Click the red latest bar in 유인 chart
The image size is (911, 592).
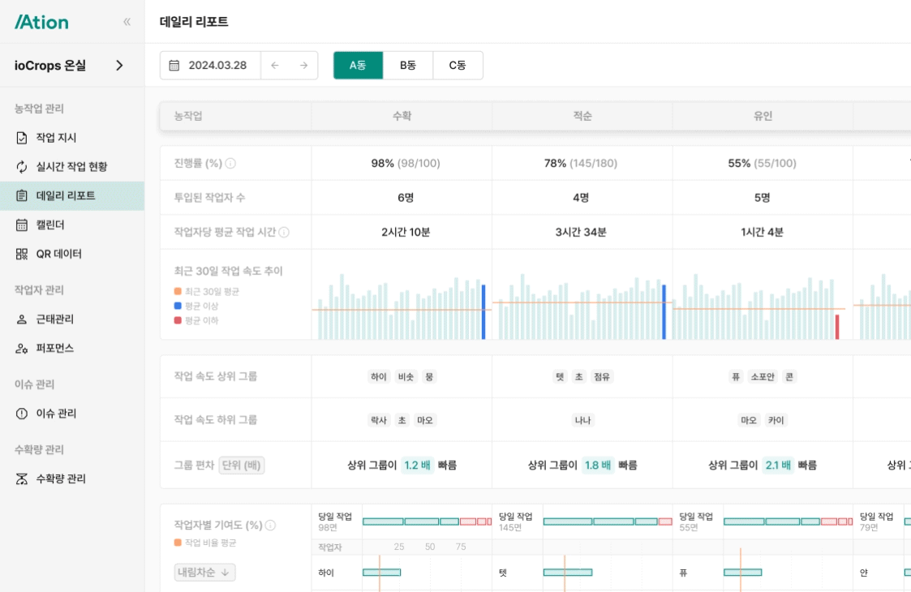click(837, 327)
